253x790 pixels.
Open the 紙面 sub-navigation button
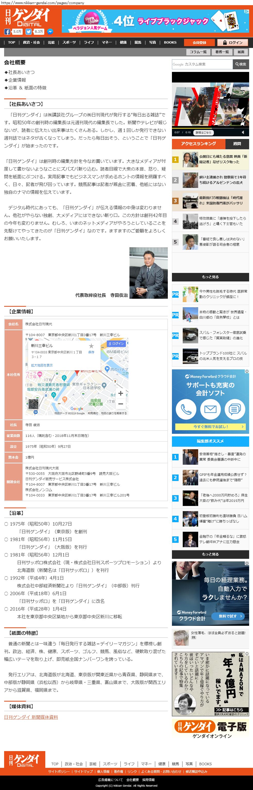pyautogui.click(x=241, y=52)
